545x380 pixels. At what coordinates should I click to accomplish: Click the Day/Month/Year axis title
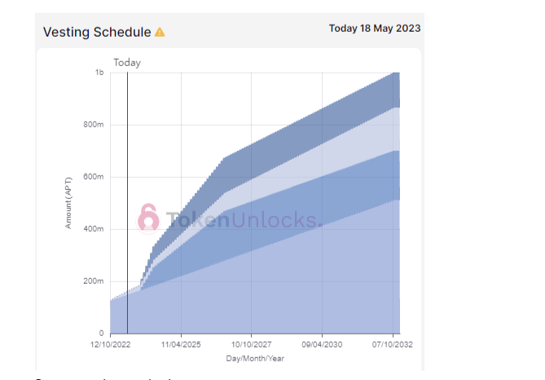pos(255,359)
